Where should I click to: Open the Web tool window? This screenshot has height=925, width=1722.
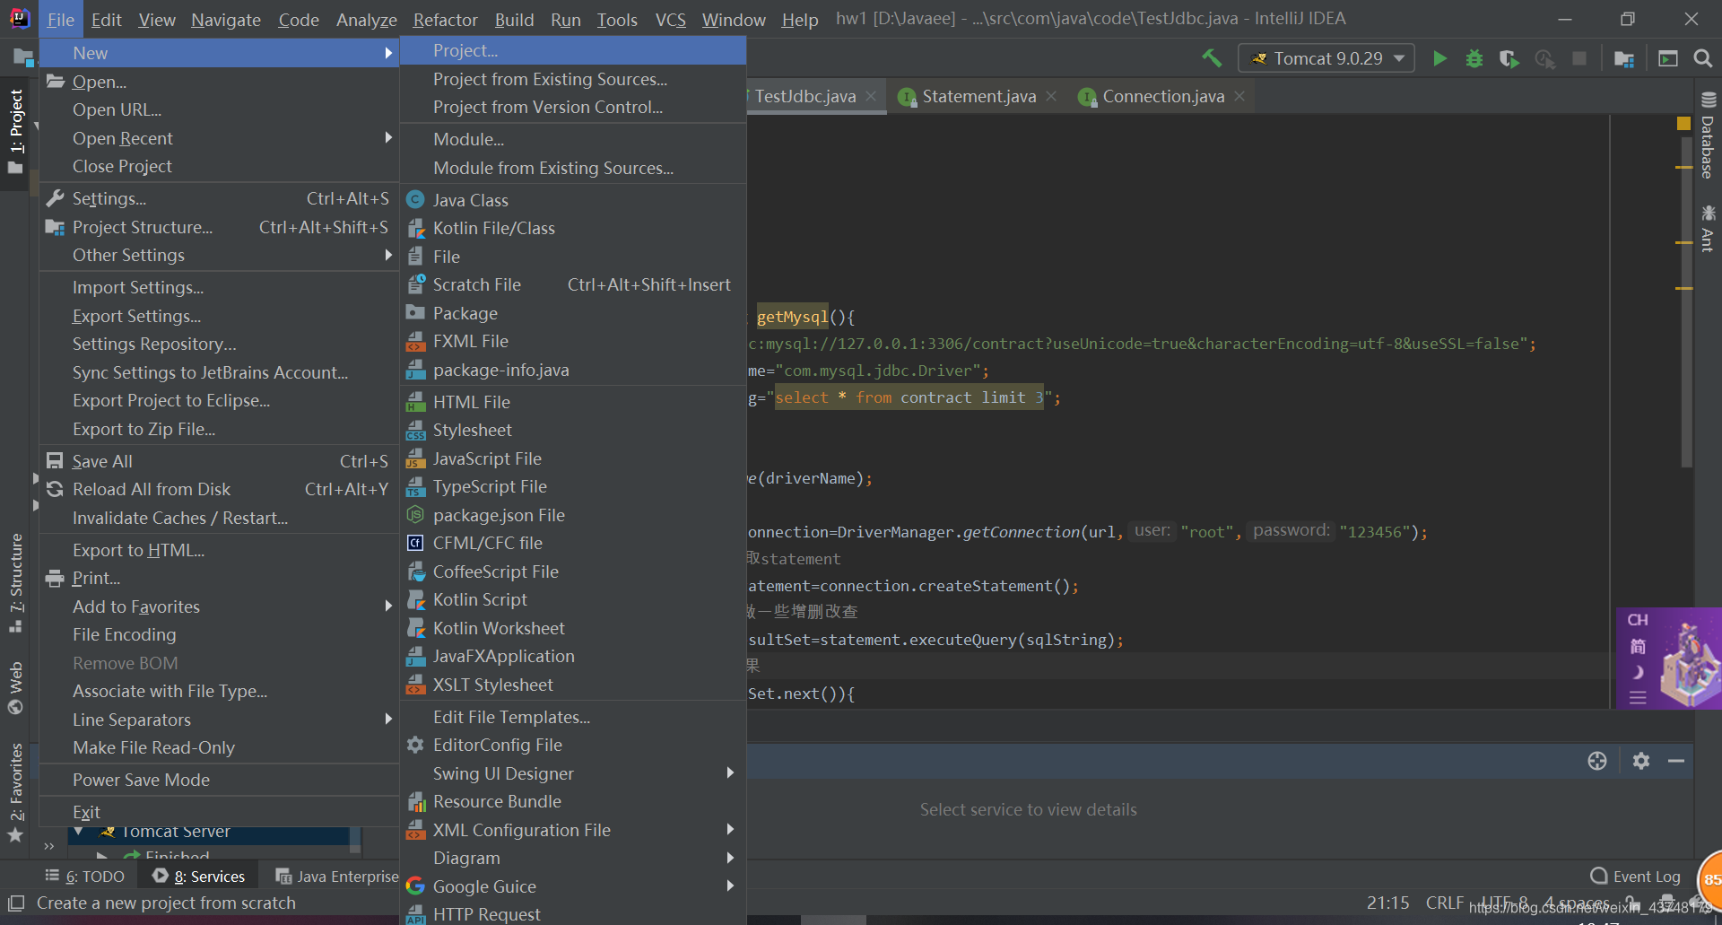[x=15, y=687]
